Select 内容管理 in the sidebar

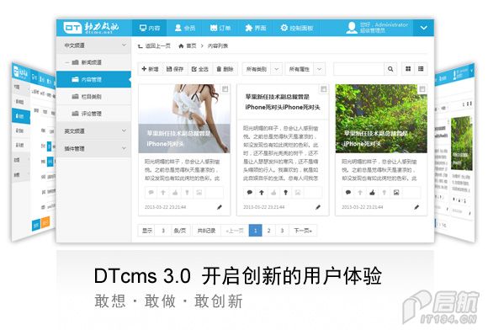93,79
